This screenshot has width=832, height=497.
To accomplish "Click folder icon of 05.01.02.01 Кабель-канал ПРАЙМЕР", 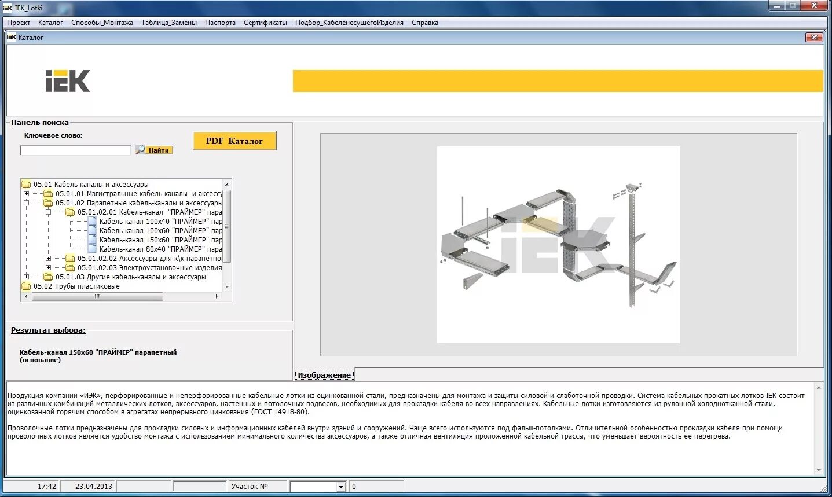I will click(70, 212).
